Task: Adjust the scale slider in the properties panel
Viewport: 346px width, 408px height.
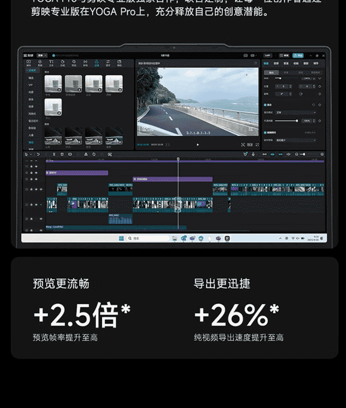Action: pyautogui.click(x=286, y=78)
